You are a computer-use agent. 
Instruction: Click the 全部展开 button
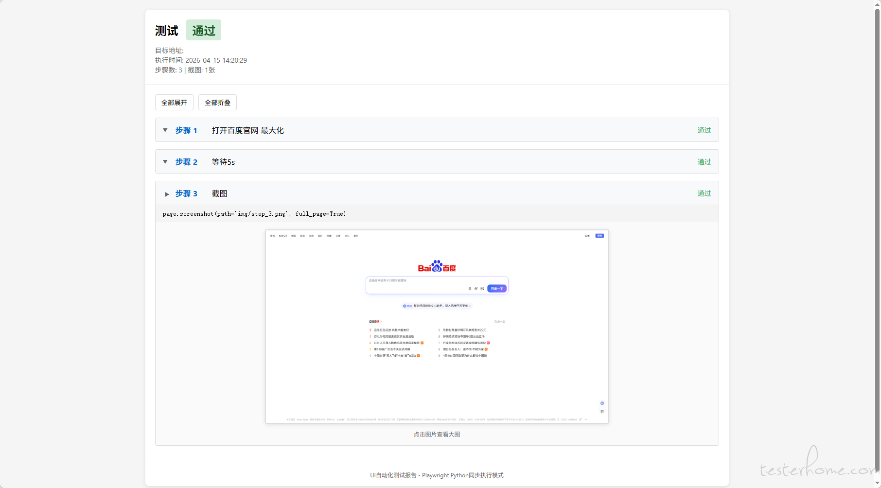click(x=174, y=103)
